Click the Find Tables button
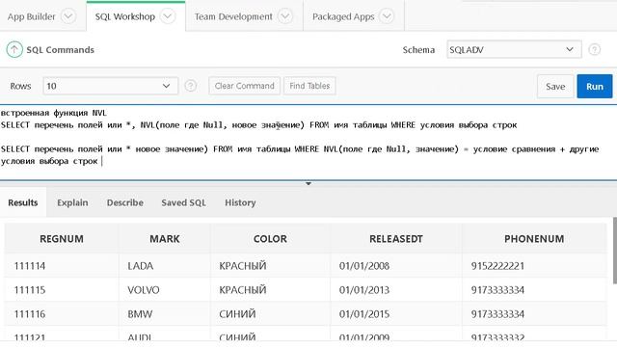The image size is (617, 347). click(x=309, y=86)
